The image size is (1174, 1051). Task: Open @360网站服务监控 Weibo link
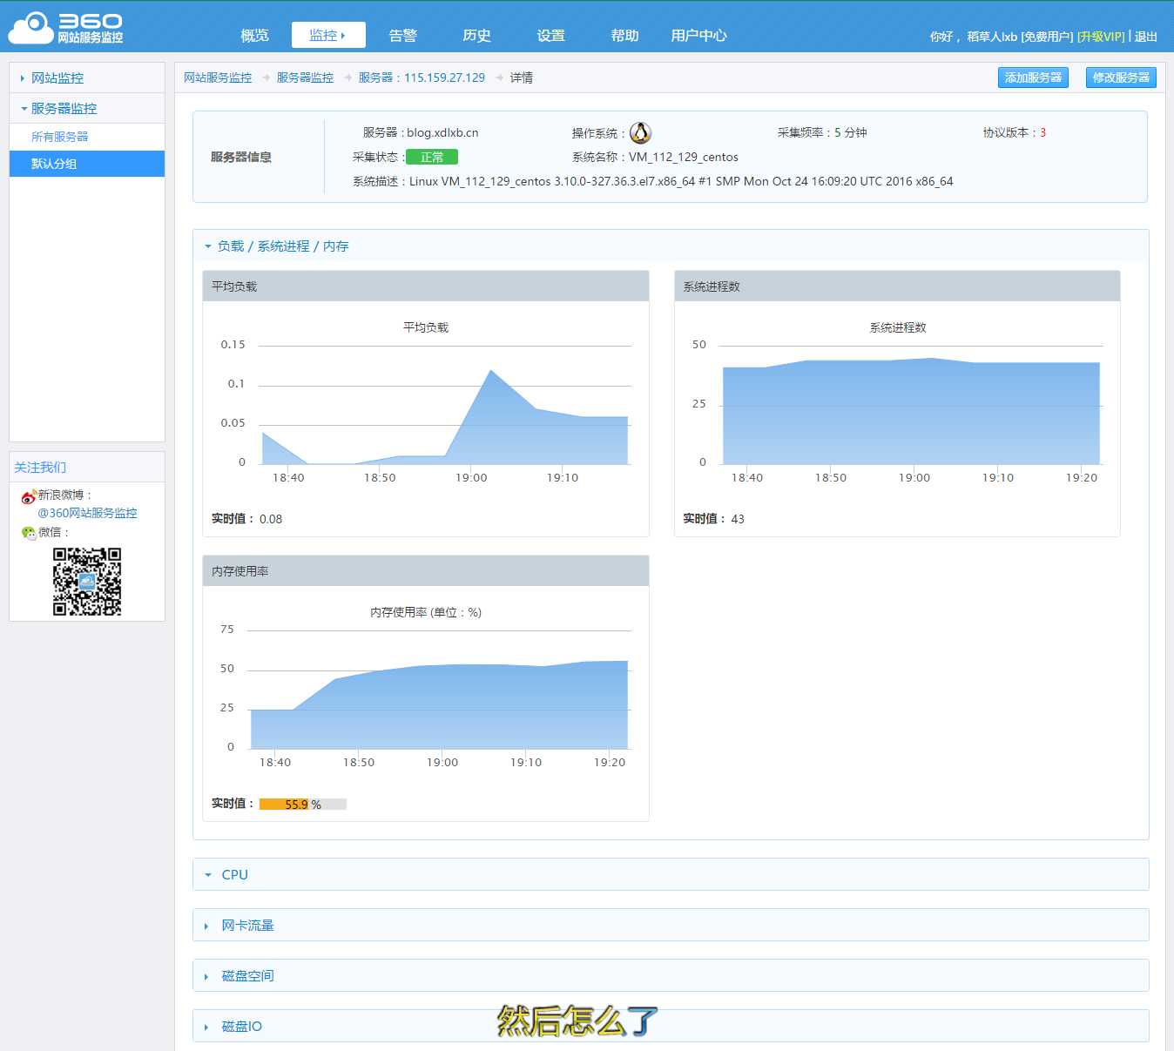pyautogui.click(x=87, y=513)
